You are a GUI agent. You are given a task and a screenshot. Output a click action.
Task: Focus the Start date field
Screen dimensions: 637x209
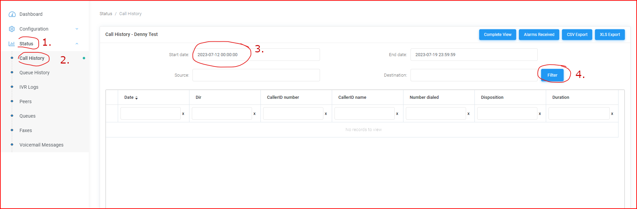(256, 55)
